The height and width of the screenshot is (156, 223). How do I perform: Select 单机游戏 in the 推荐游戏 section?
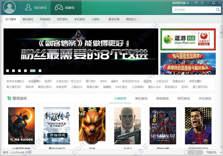pyautogui.click(x=141, y=99)
